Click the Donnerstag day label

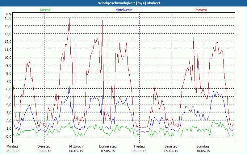pos(108,146)
